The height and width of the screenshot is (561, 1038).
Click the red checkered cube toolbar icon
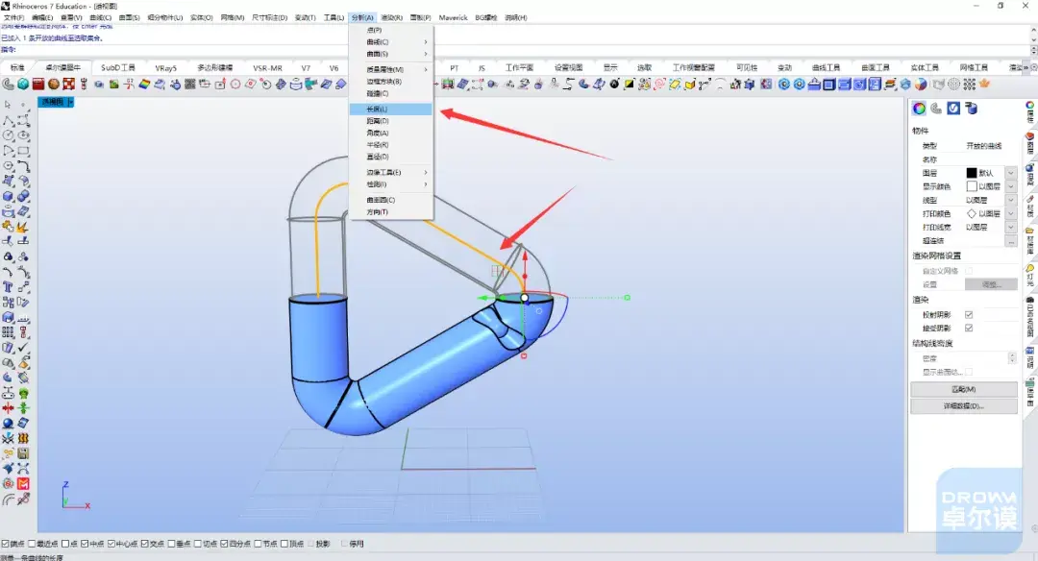[x=69, y=84]
